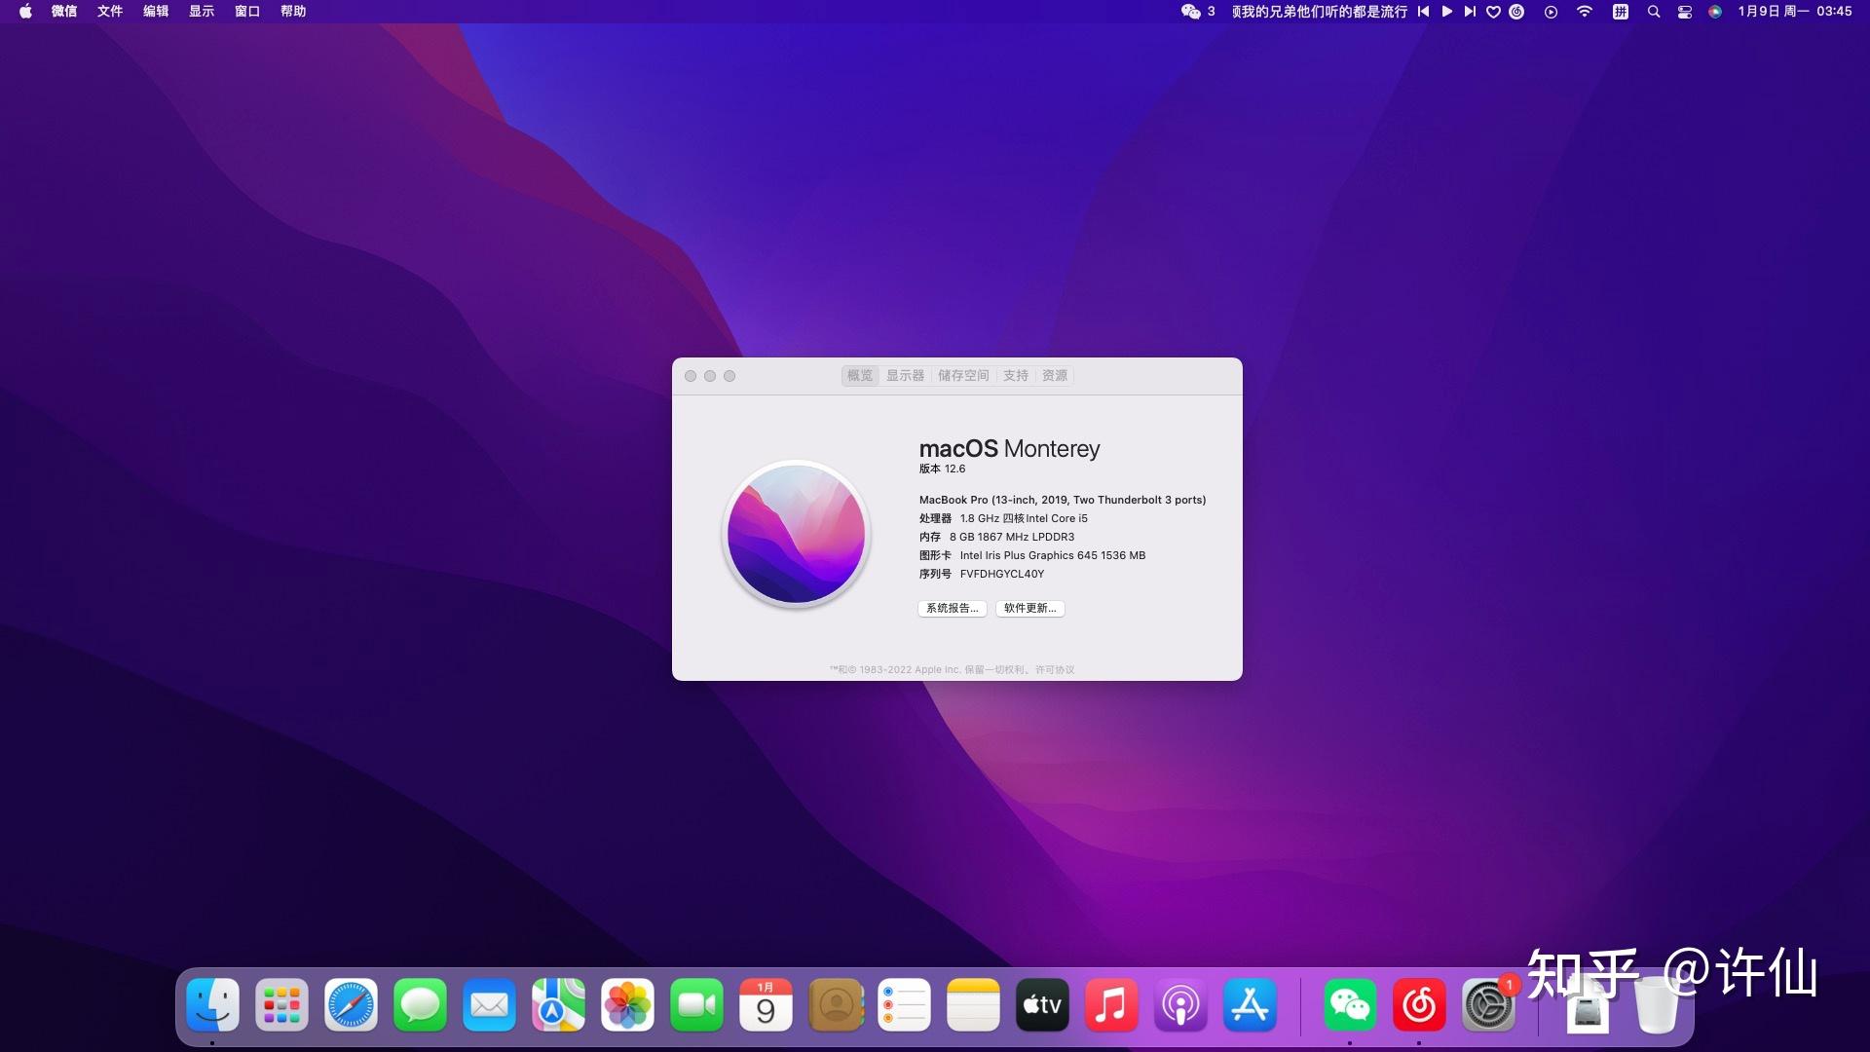Skip to next track in menu bar
Screen dimensions: 1870x1052
pos(1470,12)
